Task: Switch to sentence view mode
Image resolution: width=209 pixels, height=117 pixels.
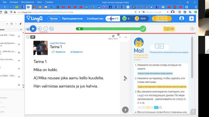Action: 28,37
